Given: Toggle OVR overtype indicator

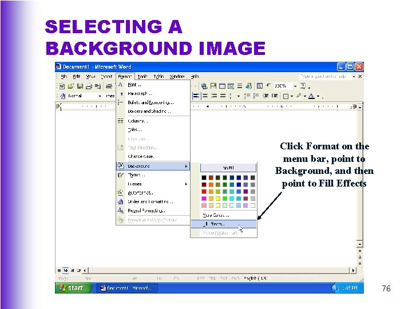Looking at the screenshot, I should [x=235, y=278].
